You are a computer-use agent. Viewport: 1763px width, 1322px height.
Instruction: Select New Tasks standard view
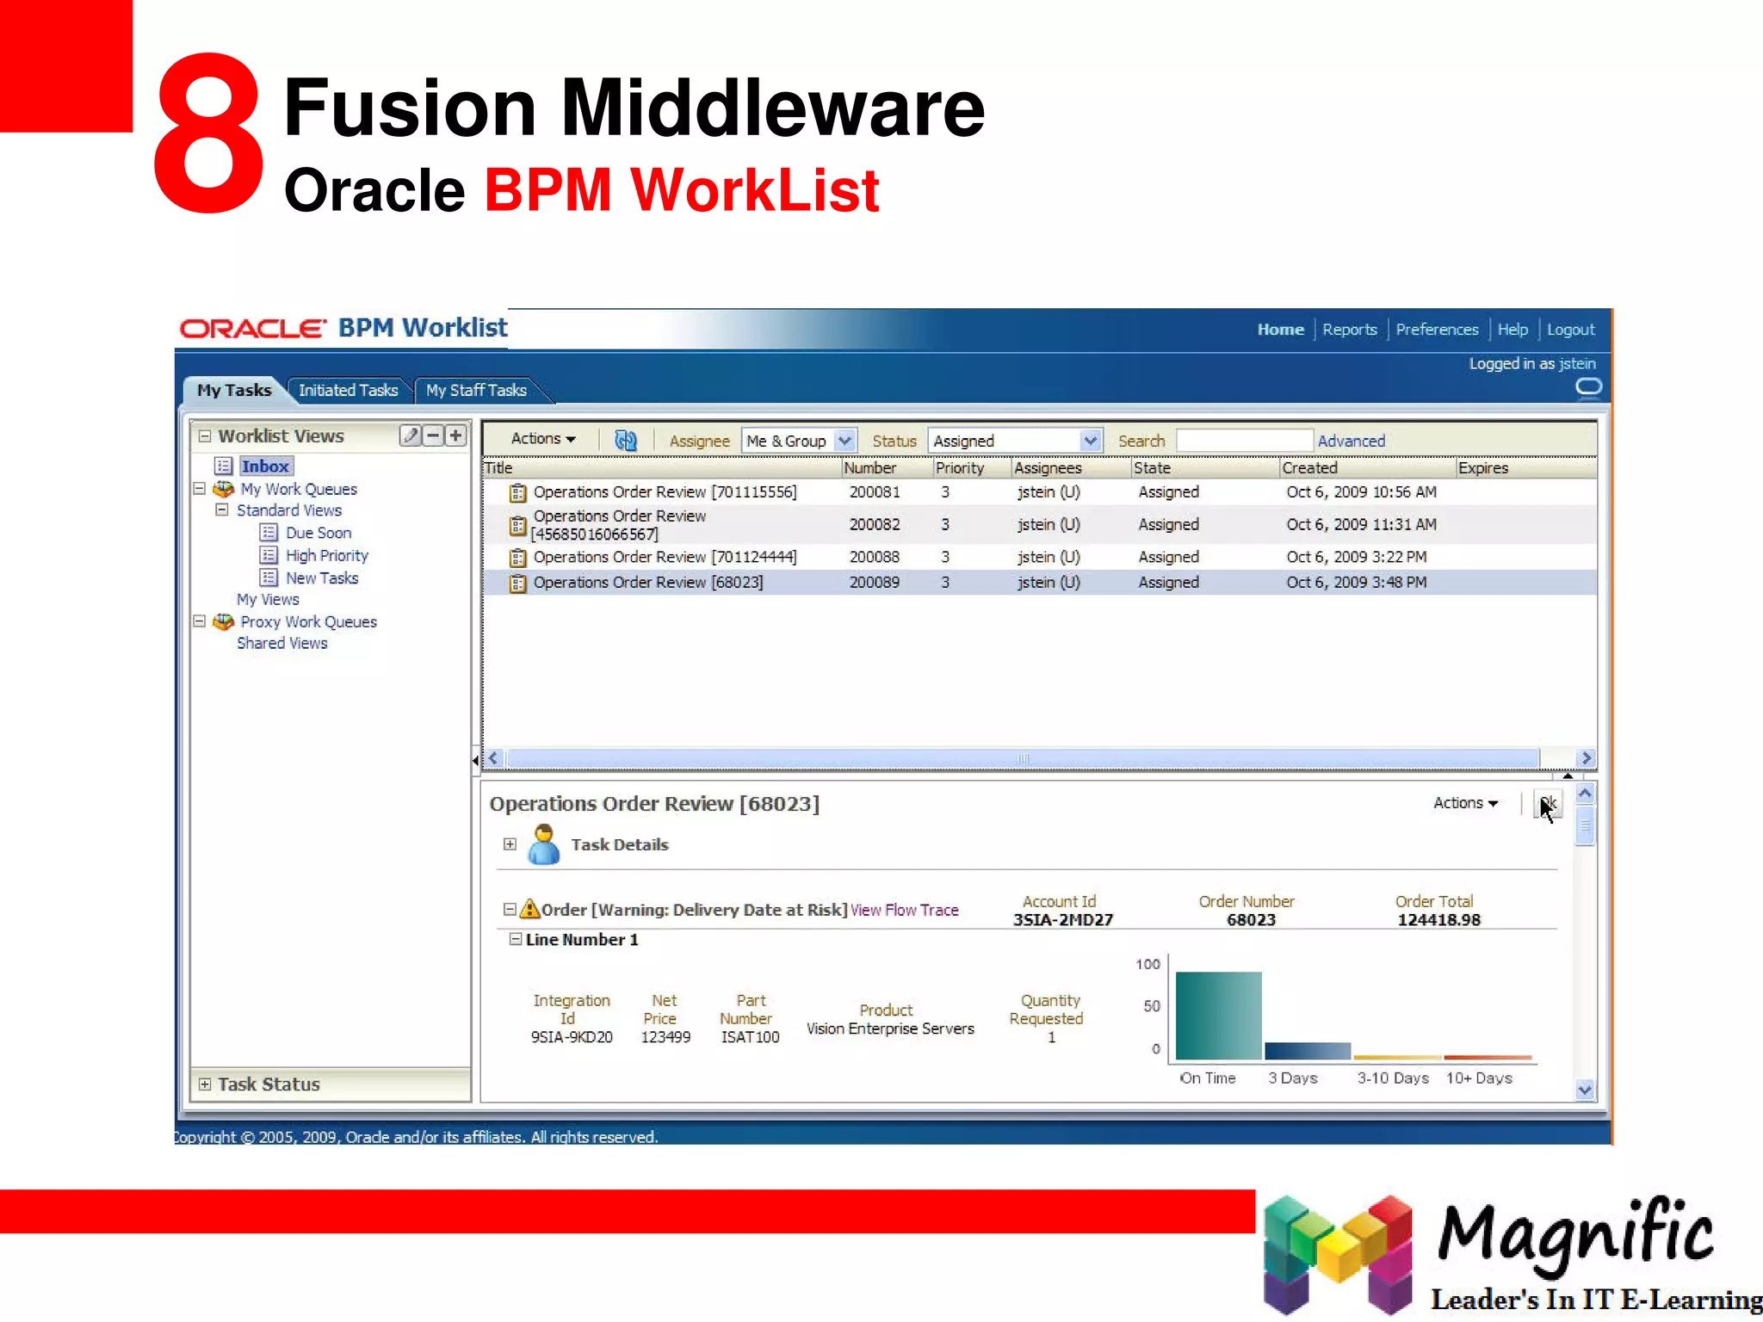coord(322,578)
